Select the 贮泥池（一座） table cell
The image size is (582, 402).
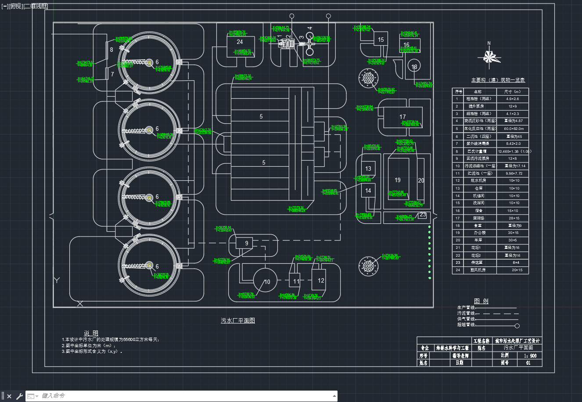[x=479, y=173]
